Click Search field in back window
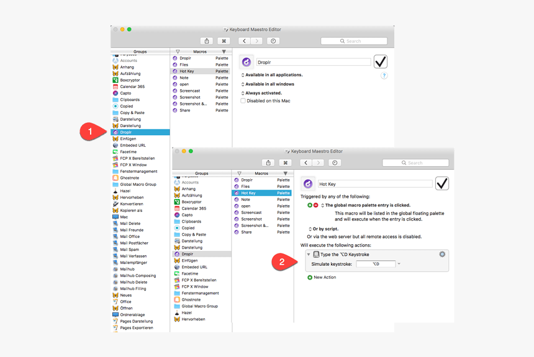The width and height of the screenshot is (534, 357). coord(354,41)
